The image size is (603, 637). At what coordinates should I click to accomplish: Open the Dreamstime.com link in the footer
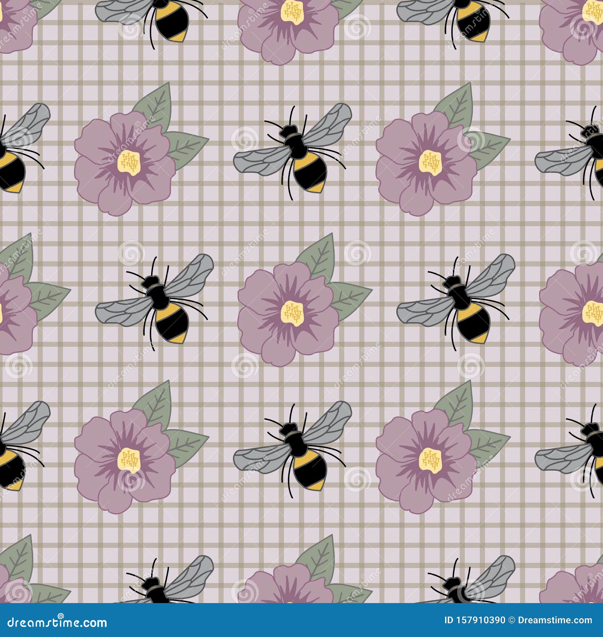pyautogui.click(x=554, y=620)
